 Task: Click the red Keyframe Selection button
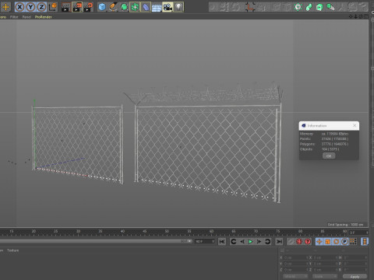coord(308,242)
